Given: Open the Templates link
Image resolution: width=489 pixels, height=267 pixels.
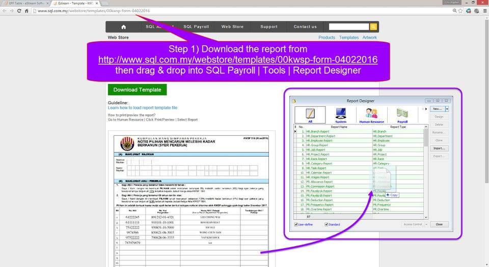Looking at the screenshot, I should [348, 37].
